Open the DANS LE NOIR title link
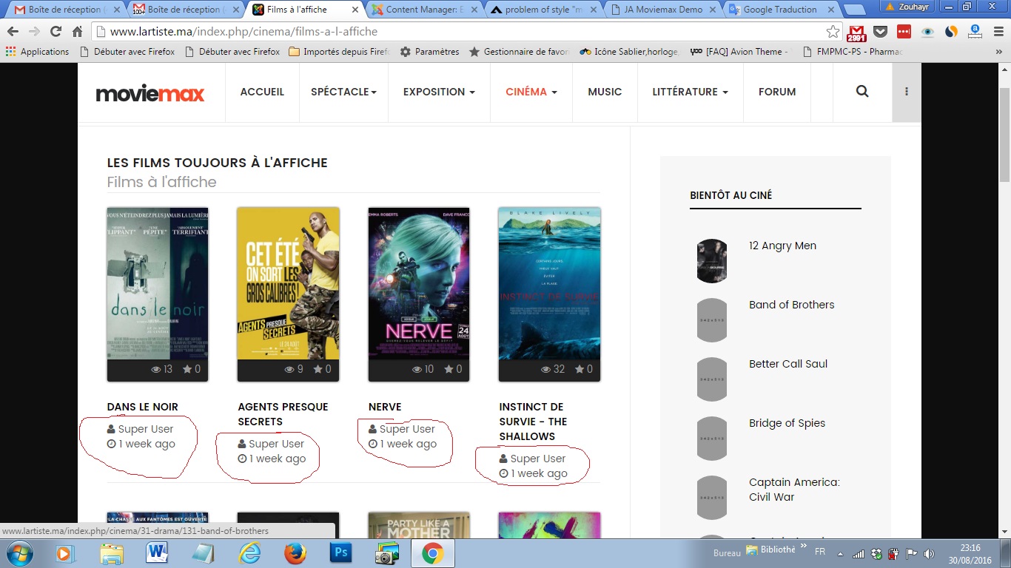 point(143,407)
